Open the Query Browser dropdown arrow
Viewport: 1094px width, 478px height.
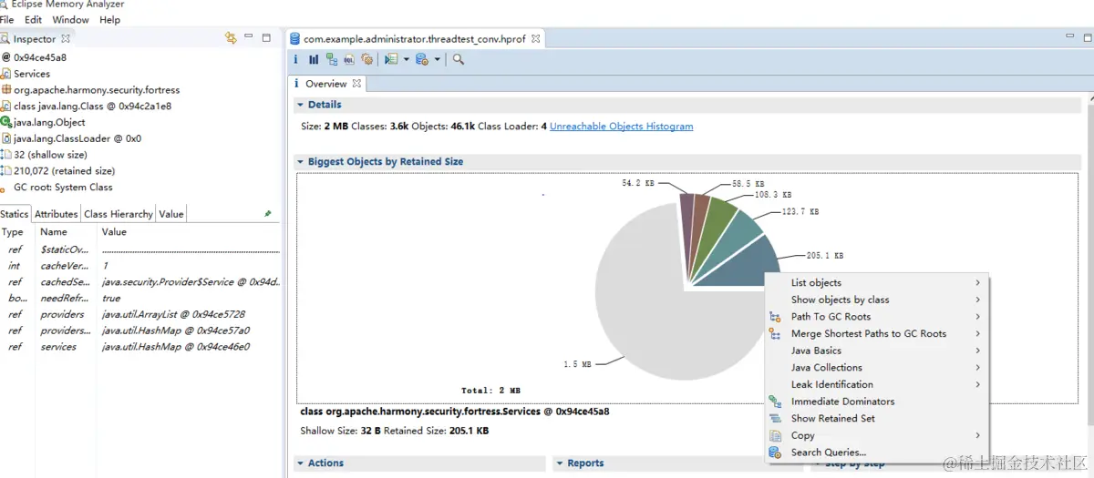pyautogui.click(x=438, y=60)
